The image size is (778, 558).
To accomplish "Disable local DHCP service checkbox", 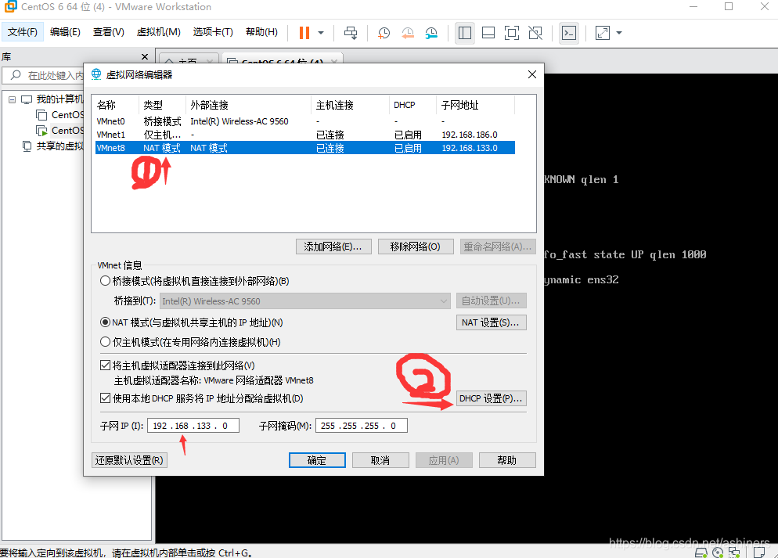I will pos(105,398).
